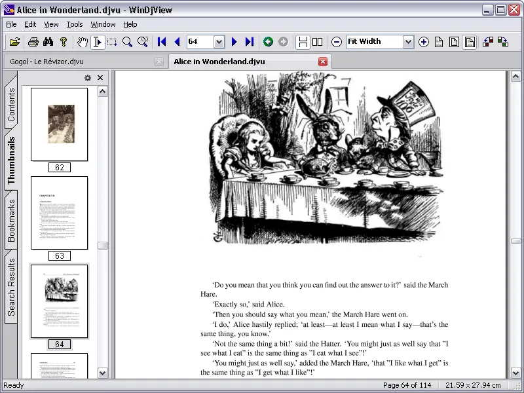Go to the last page

tap(249, 42)
